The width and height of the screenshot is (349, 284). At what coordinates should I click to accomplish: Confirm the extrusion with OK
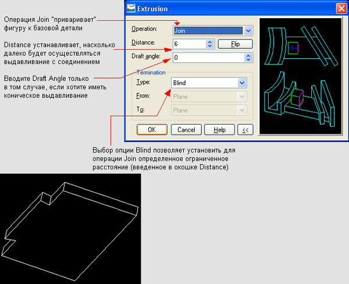pyautogui.click(x=152, y=129)
